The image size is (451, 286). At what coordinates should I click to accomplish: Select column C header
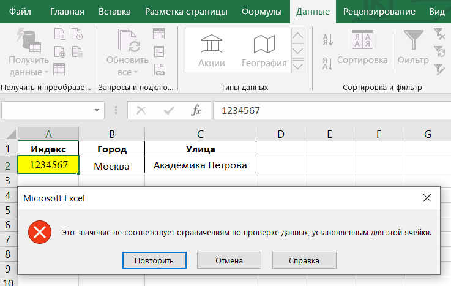click(200, 134)
